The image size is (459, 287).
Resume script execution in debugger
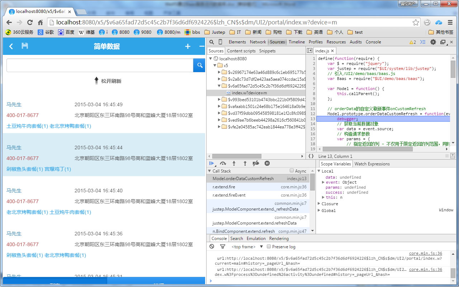(212, 163)
